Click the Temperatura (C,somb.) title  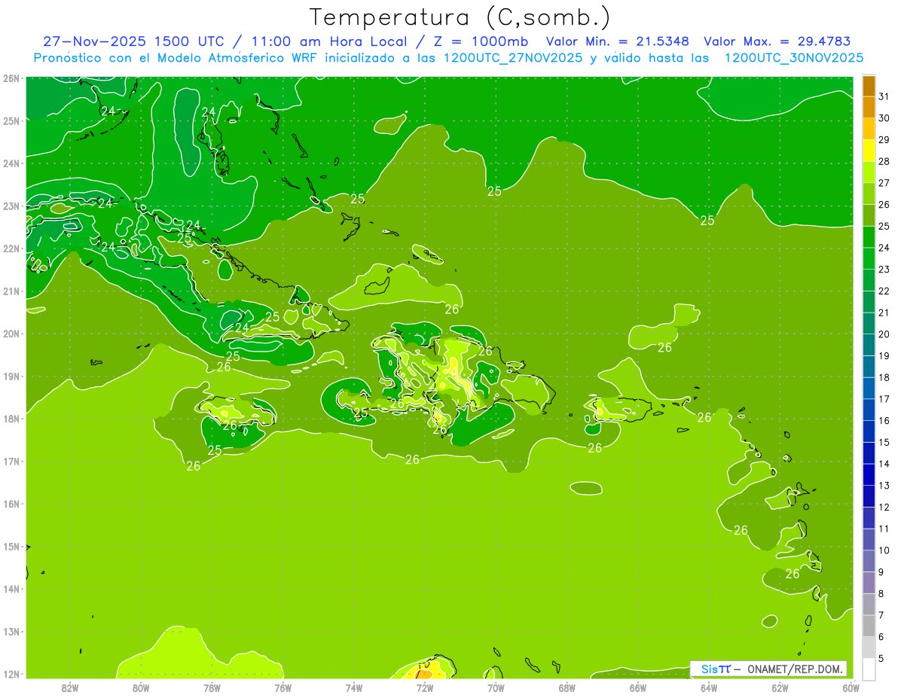click(x=460, y=17)
